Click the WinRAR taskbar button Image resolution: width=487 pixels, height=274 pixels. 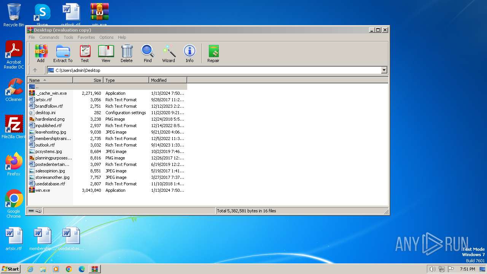(94, 269)
